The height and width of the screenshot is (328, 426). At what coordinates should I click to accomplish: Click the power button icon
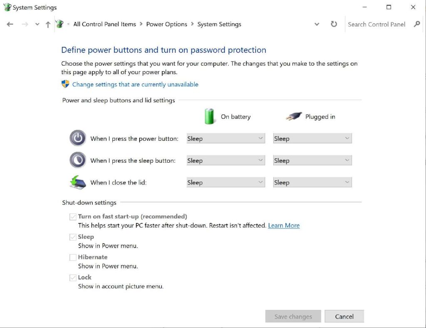[x=78, y=138]
